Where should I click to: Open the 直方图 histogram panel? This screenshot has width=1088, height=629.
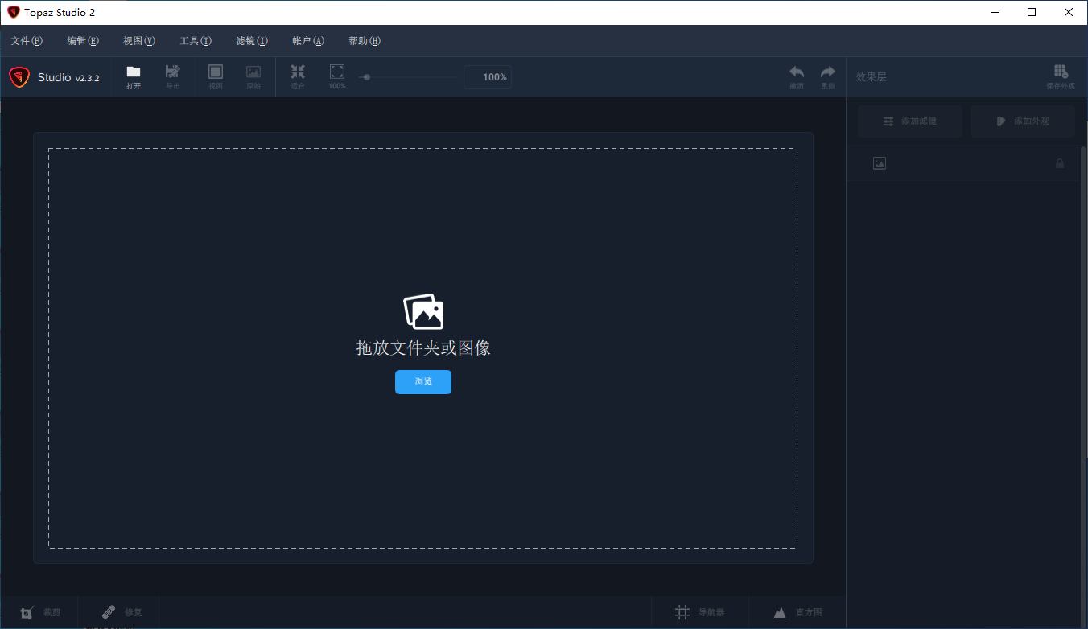point(797,612)
